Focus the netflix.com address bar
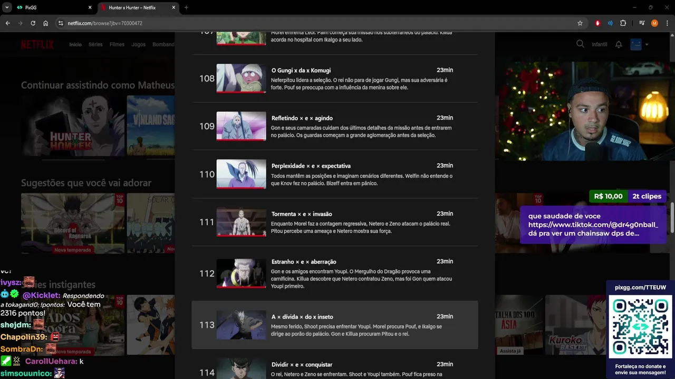Viewport: 675px width, 379px height. tap(316, 23)
